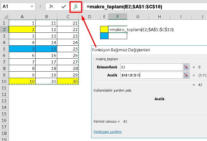Click the cell containing 20
207x141 pixels.
(x=46, y=81)
